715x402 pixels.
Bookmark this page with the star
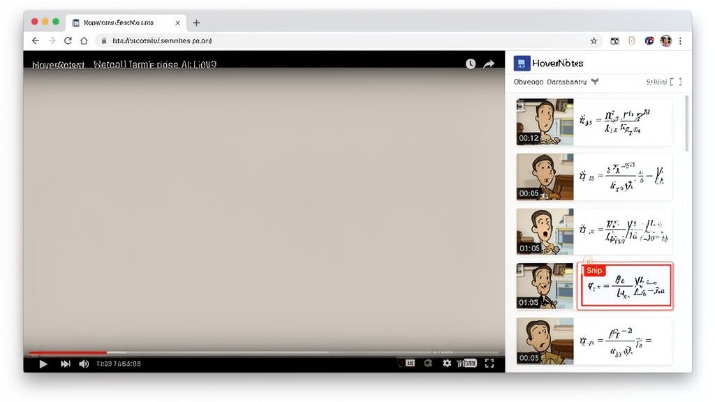click(x=594, y=41)
